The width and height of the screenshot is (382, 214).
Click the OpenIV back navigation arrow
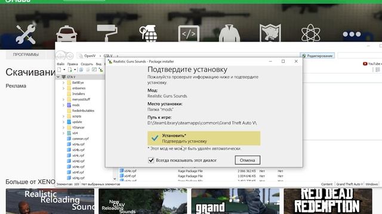(61, 56)
